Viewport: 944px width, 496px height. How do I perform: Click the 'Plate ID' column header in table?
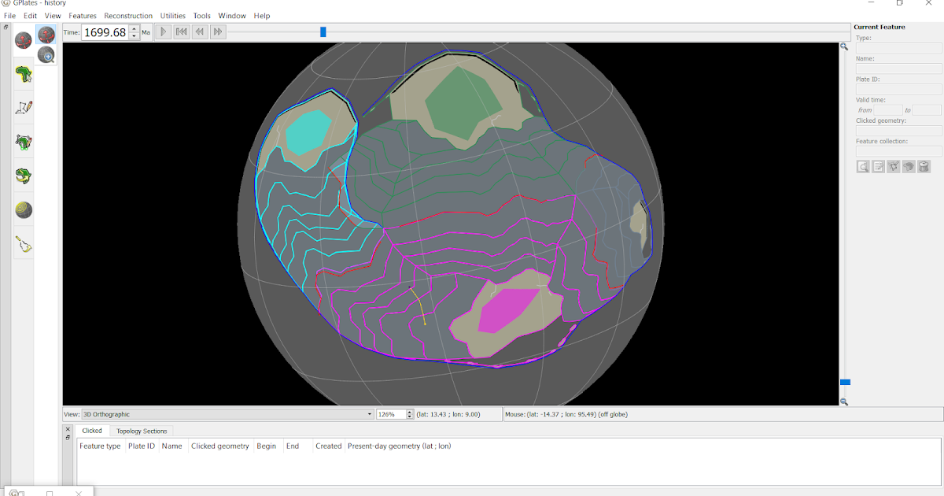142,446
